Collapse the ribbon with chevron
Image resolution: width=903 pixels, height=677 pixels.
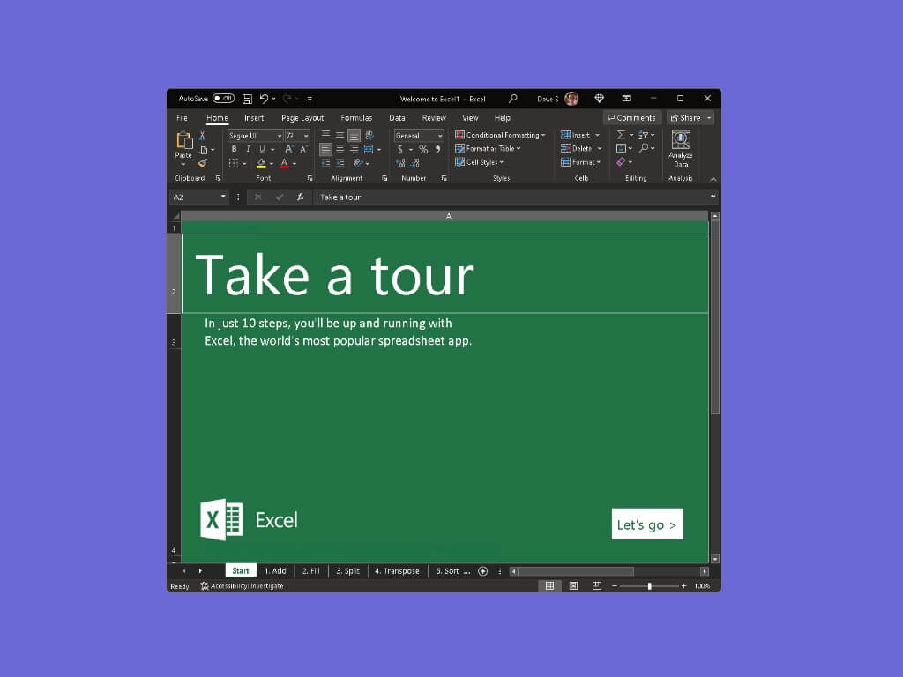(713, 179)
